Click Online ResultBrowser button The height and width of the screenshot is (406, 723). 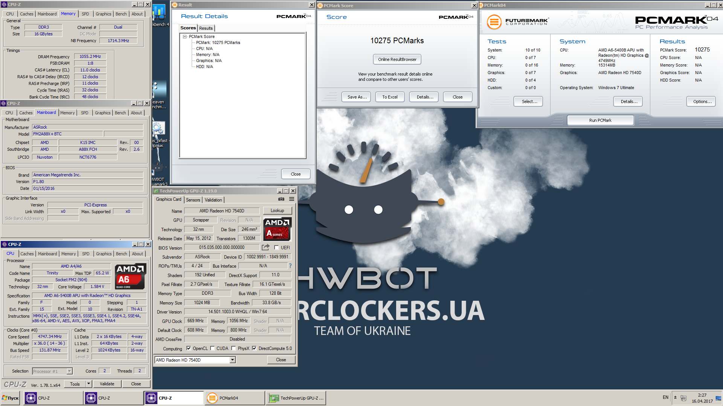(397, 59)
